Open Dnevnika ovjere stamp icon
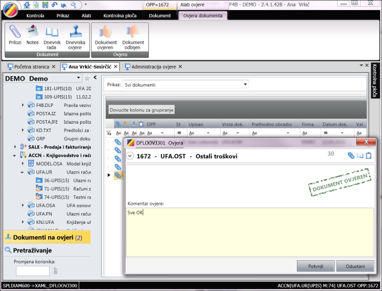382x291 pixels. click(76, 36)
